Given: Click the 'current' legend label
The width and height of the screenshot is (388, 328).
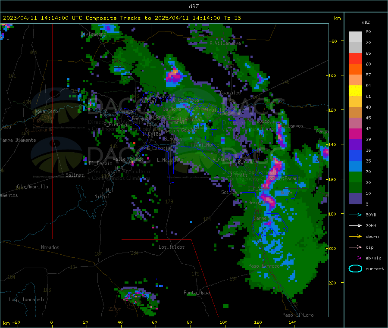Looking at the screenshot, I should 375,269.
